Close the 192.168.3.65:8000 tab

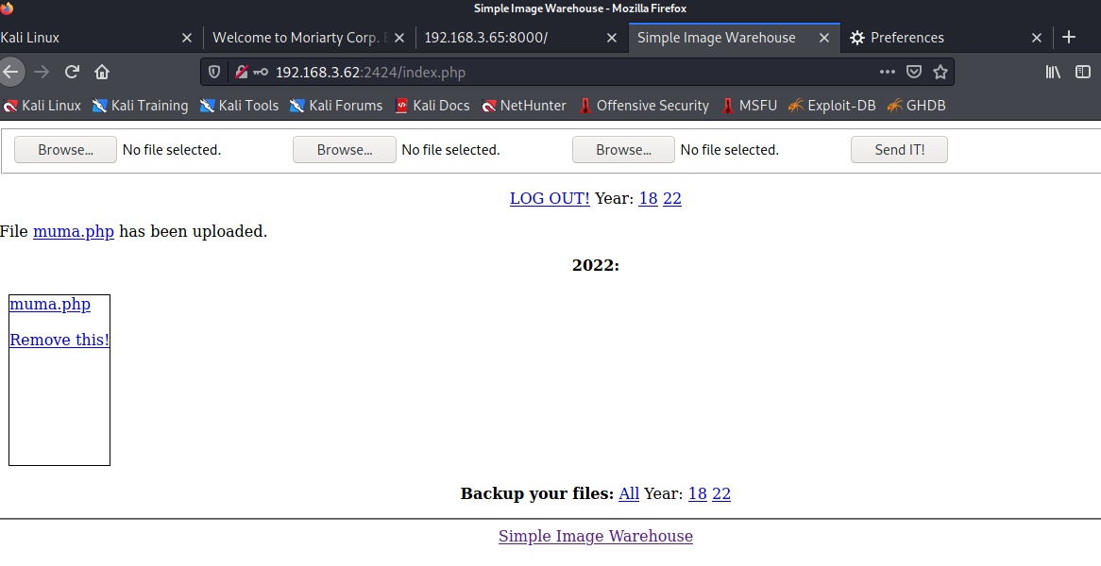pos(612,38)
